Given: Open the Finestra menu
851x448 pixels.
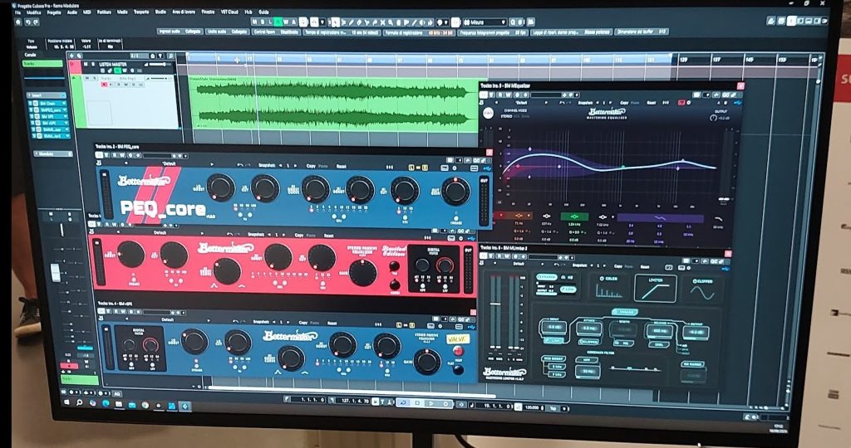Looking at the screenshot, I should (208, 12).
